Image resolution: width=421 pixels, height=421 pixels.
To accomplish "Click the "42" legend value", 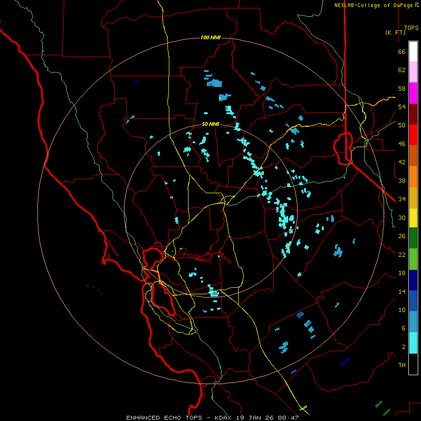I will (402, 162).
